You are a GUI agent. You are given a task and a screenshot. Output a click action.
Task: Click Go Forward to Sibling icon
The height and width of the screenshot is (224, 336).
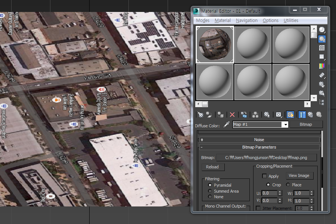click(x=319, y=115)
